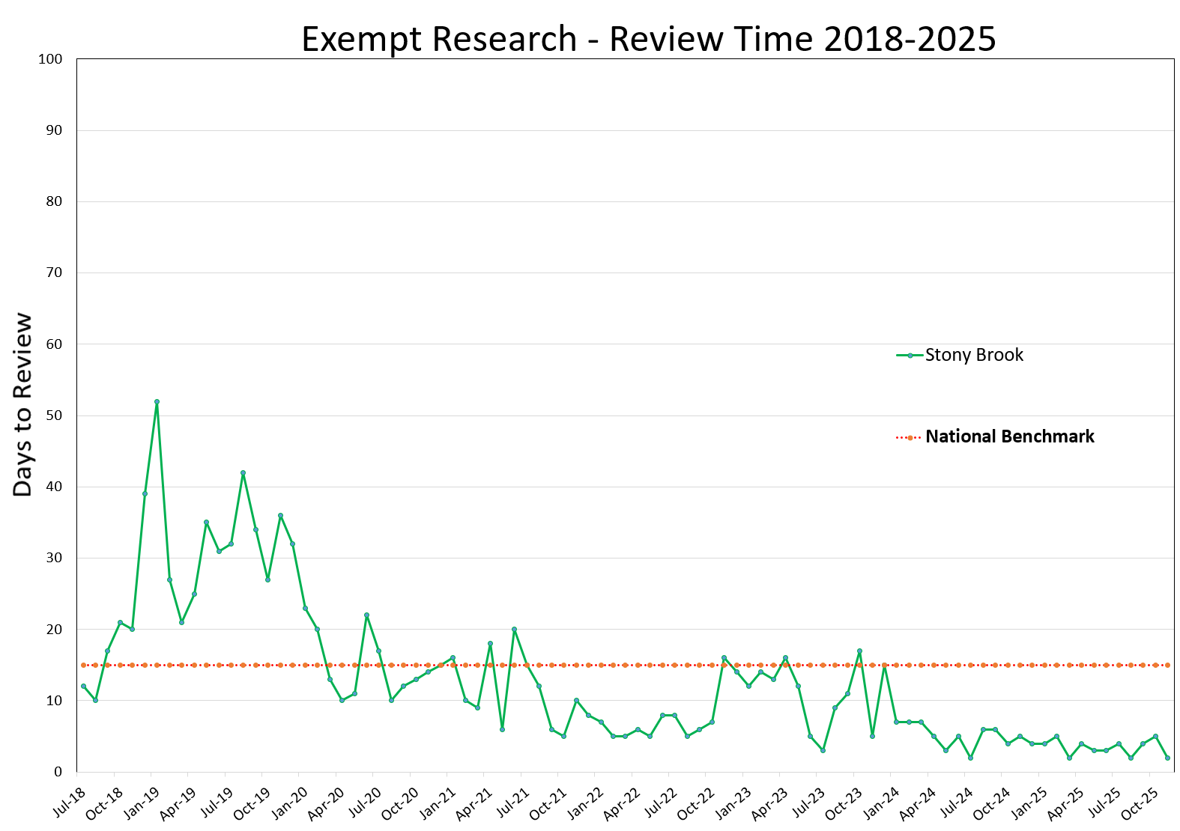The height and width of the screenshot is (831, 1180).
Task: Click the Oct-24 x-axis label
Action: click(x=992, y=803)
